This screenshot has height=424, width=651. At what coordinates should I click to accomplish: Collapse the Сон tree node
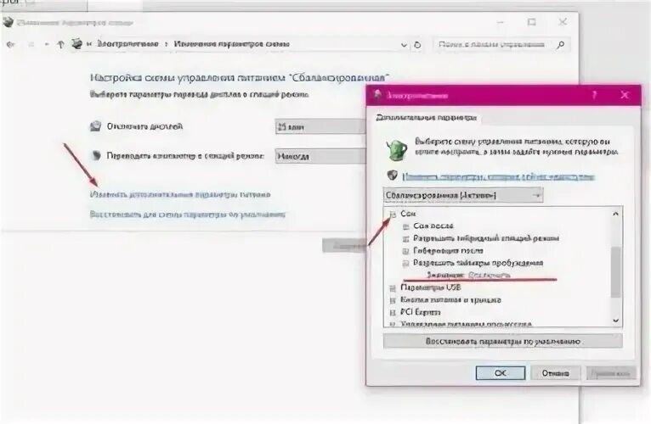click(393, 215)
